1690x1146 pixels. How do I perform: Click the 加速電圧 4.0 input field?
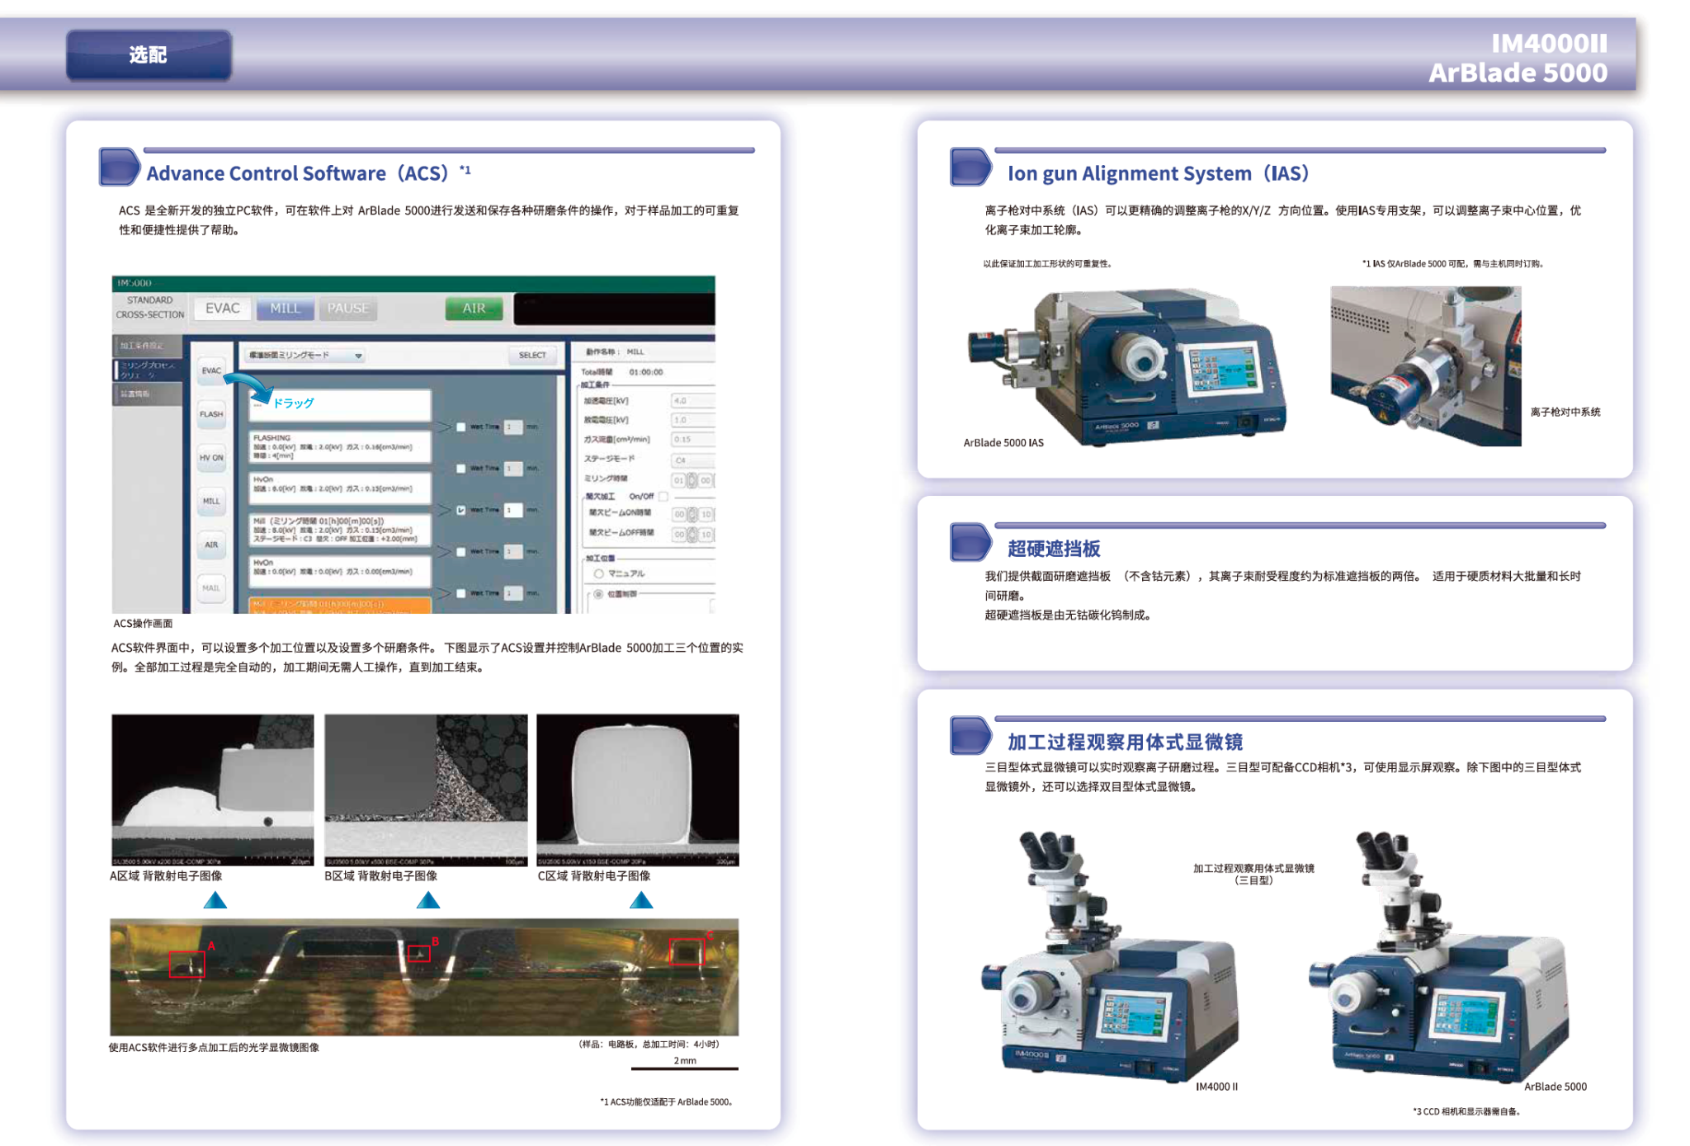pos(692,401)
